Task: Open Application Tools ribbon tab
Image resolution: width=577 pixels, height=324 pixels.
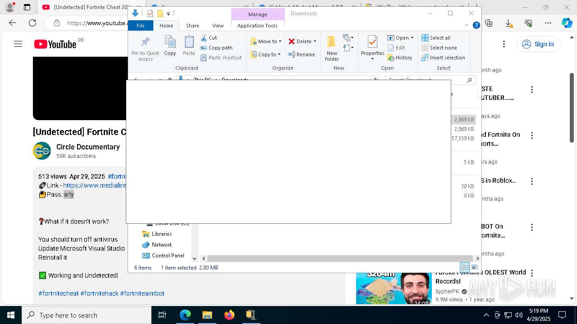Action: [257, 26]
